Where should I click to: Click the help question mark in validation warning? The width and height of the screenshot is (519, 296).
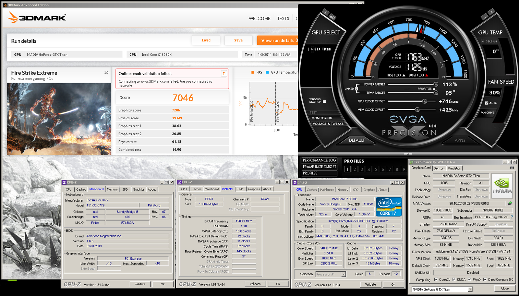click(x=224, y=74)
